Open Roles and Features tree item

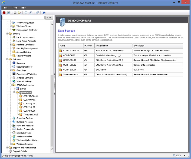click(x=25, y=125)
